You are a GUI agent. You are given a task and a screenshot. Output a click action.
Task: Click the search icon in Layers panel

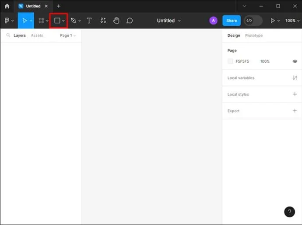8,35
